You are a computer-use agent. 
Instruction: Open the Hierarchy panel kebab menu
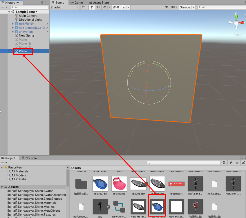[46, 2]
